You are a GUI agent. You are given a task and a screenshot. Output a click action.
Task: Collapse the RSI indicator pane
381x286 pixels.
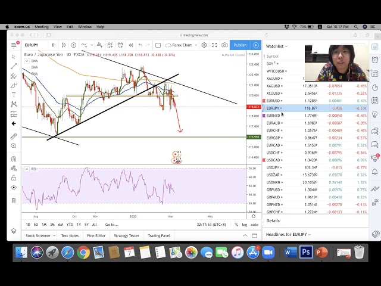26,169
